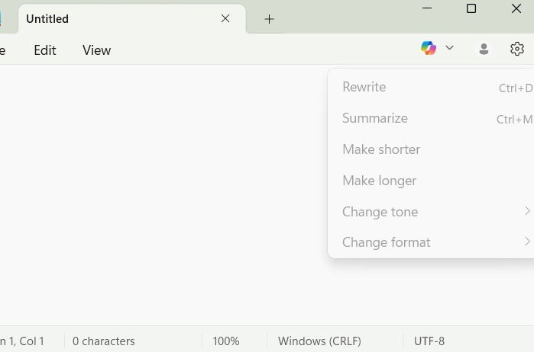The width and height of the screenshot is (534, 352).
Task: Expand the Change tone submenu arrow
Action: [527, 211]
